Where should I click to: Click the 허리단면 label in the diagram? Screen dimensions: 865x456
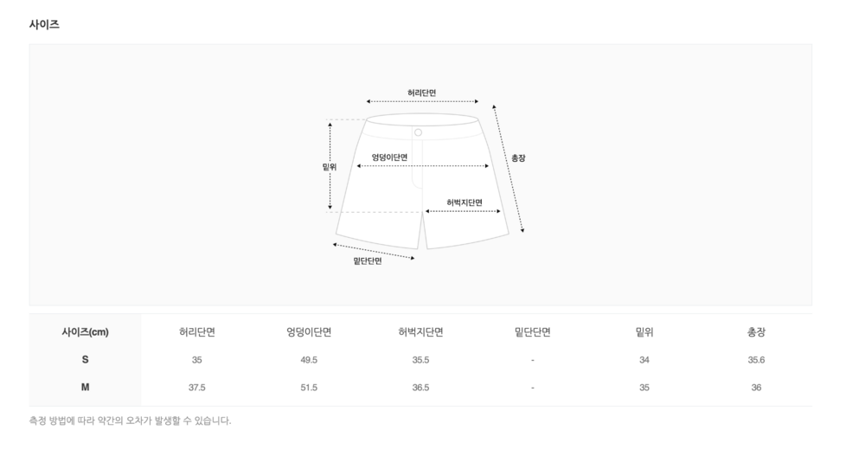(x=422, y=93)
